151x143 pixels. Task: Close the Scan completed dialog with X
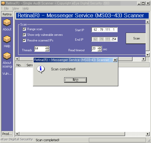tap(115, 60)
